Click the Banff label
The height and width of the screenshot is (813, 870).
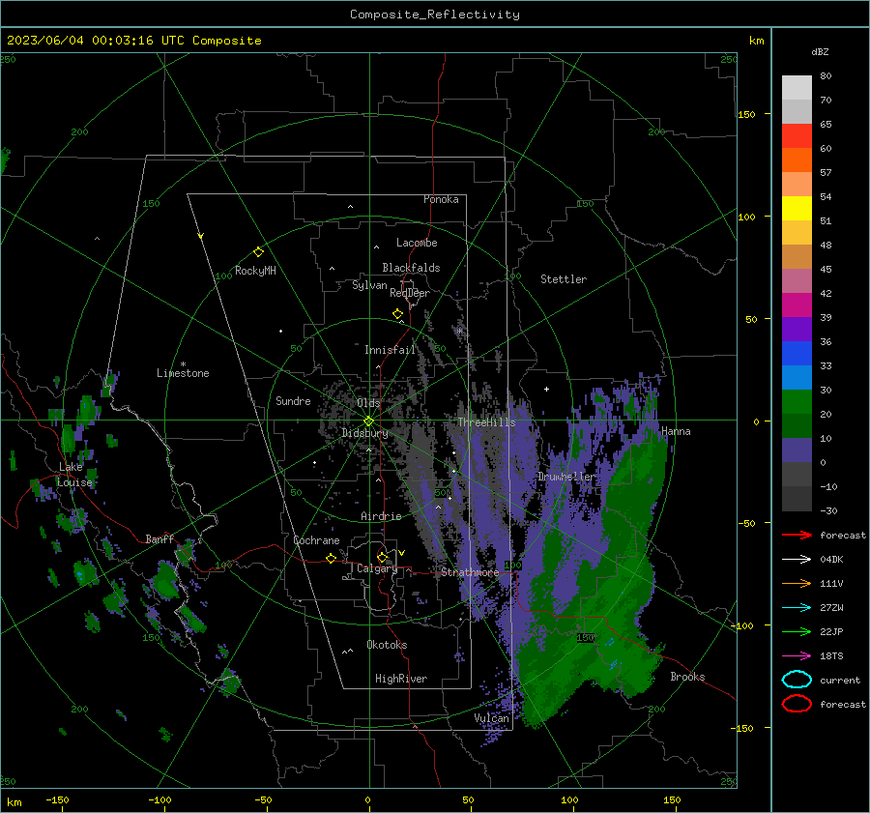[159, 539]
